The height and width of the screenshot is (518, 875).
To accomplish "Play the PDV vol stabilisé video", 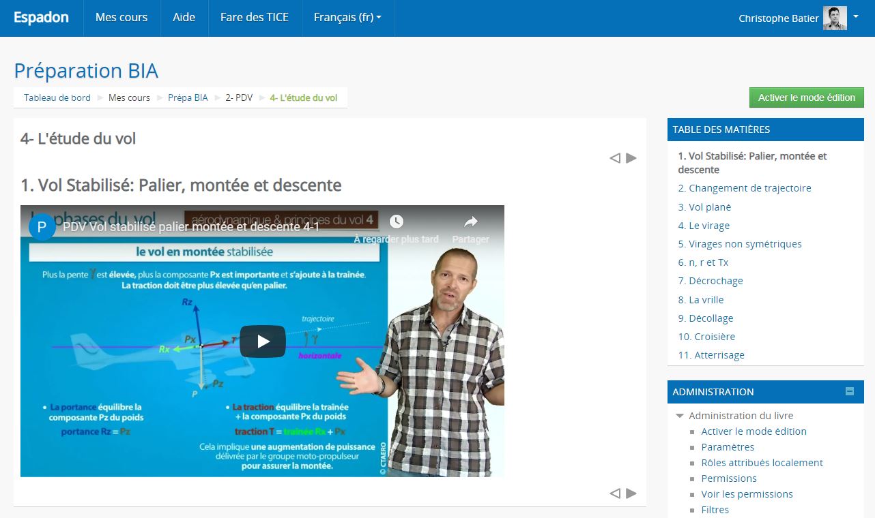I will coord(263,341).
